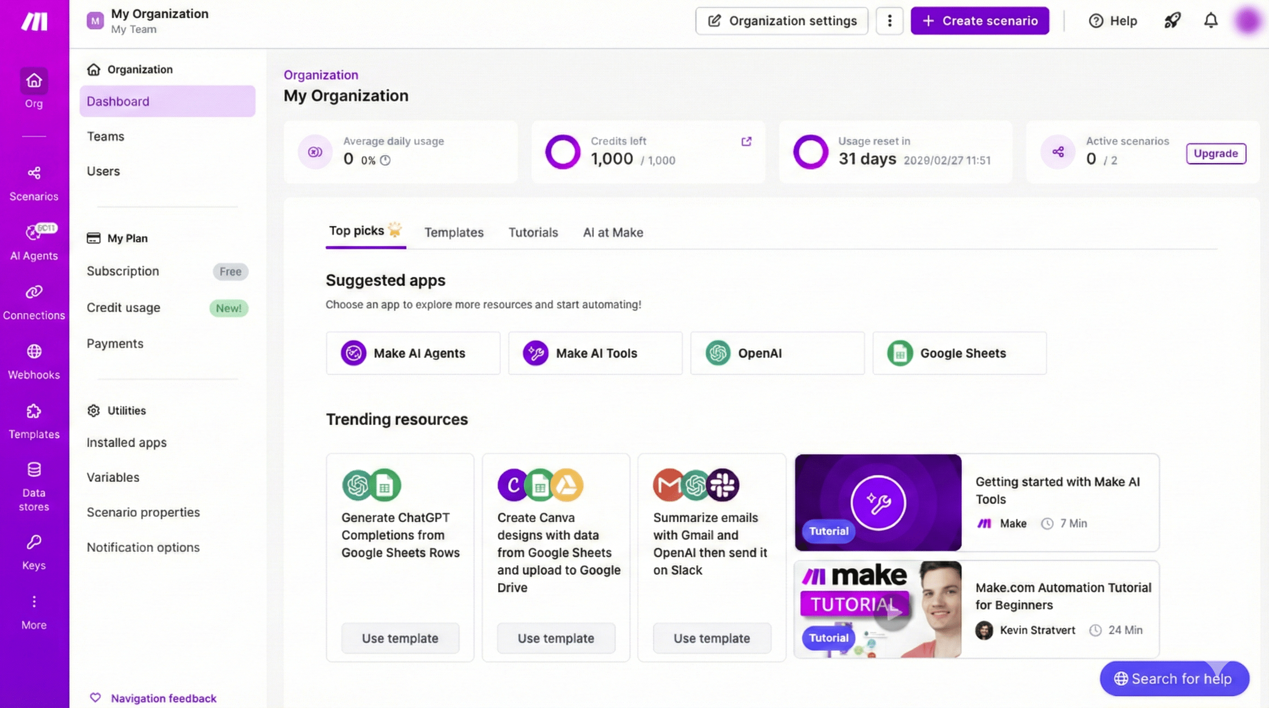The width and height of the screenshot is (1269, 708).
Task: Open the user avatar menu
Action: (x=1248, y=21)
